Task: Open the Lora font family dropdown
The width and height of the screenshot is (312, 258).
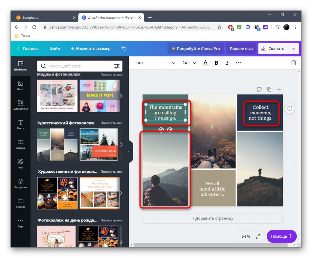Action: 155,63
